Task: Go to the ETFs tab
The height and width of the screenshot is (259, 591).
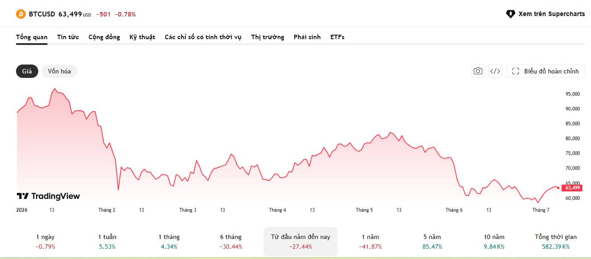Action: (x=337, y=37)
